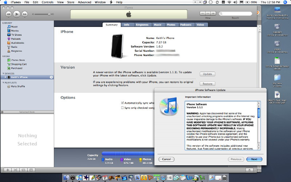Click the Spotlight search icon
Screen dimensions: 291x182
pyautogui.click(x=285, y=2)
